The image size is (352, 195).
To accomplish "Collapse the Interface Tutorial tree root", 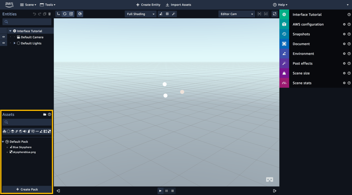I will [x=10, y=31].
